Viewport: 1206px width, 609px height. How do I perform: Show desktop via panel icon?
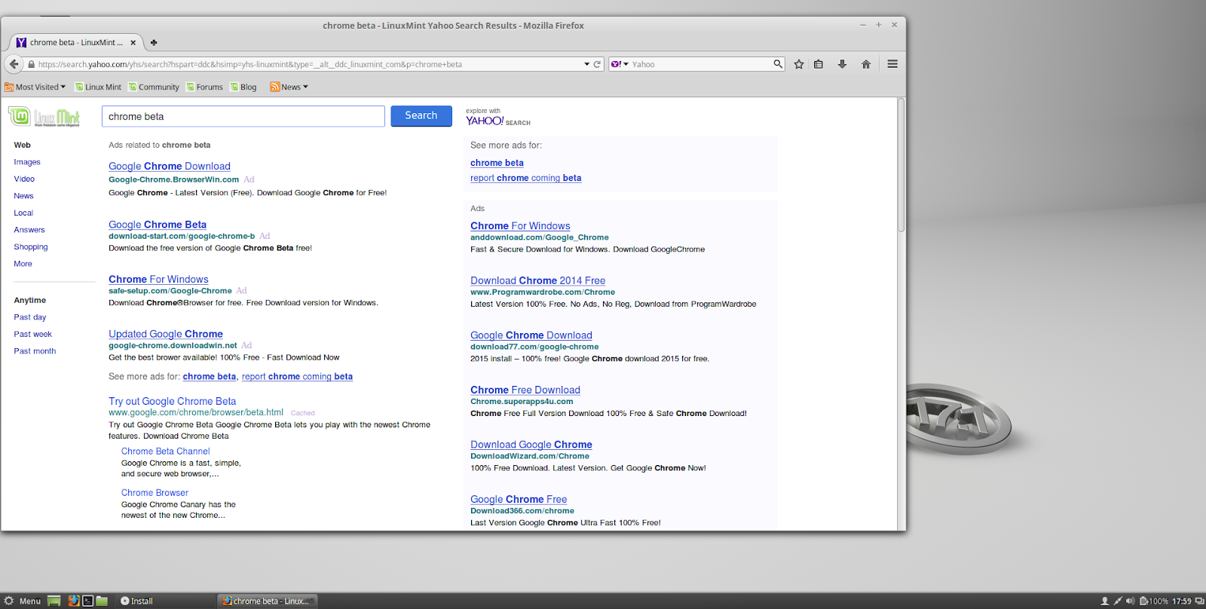pyautogui.click(x=54, y=601)
